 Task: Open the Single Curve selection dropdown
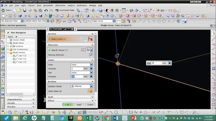click(114, 21)
